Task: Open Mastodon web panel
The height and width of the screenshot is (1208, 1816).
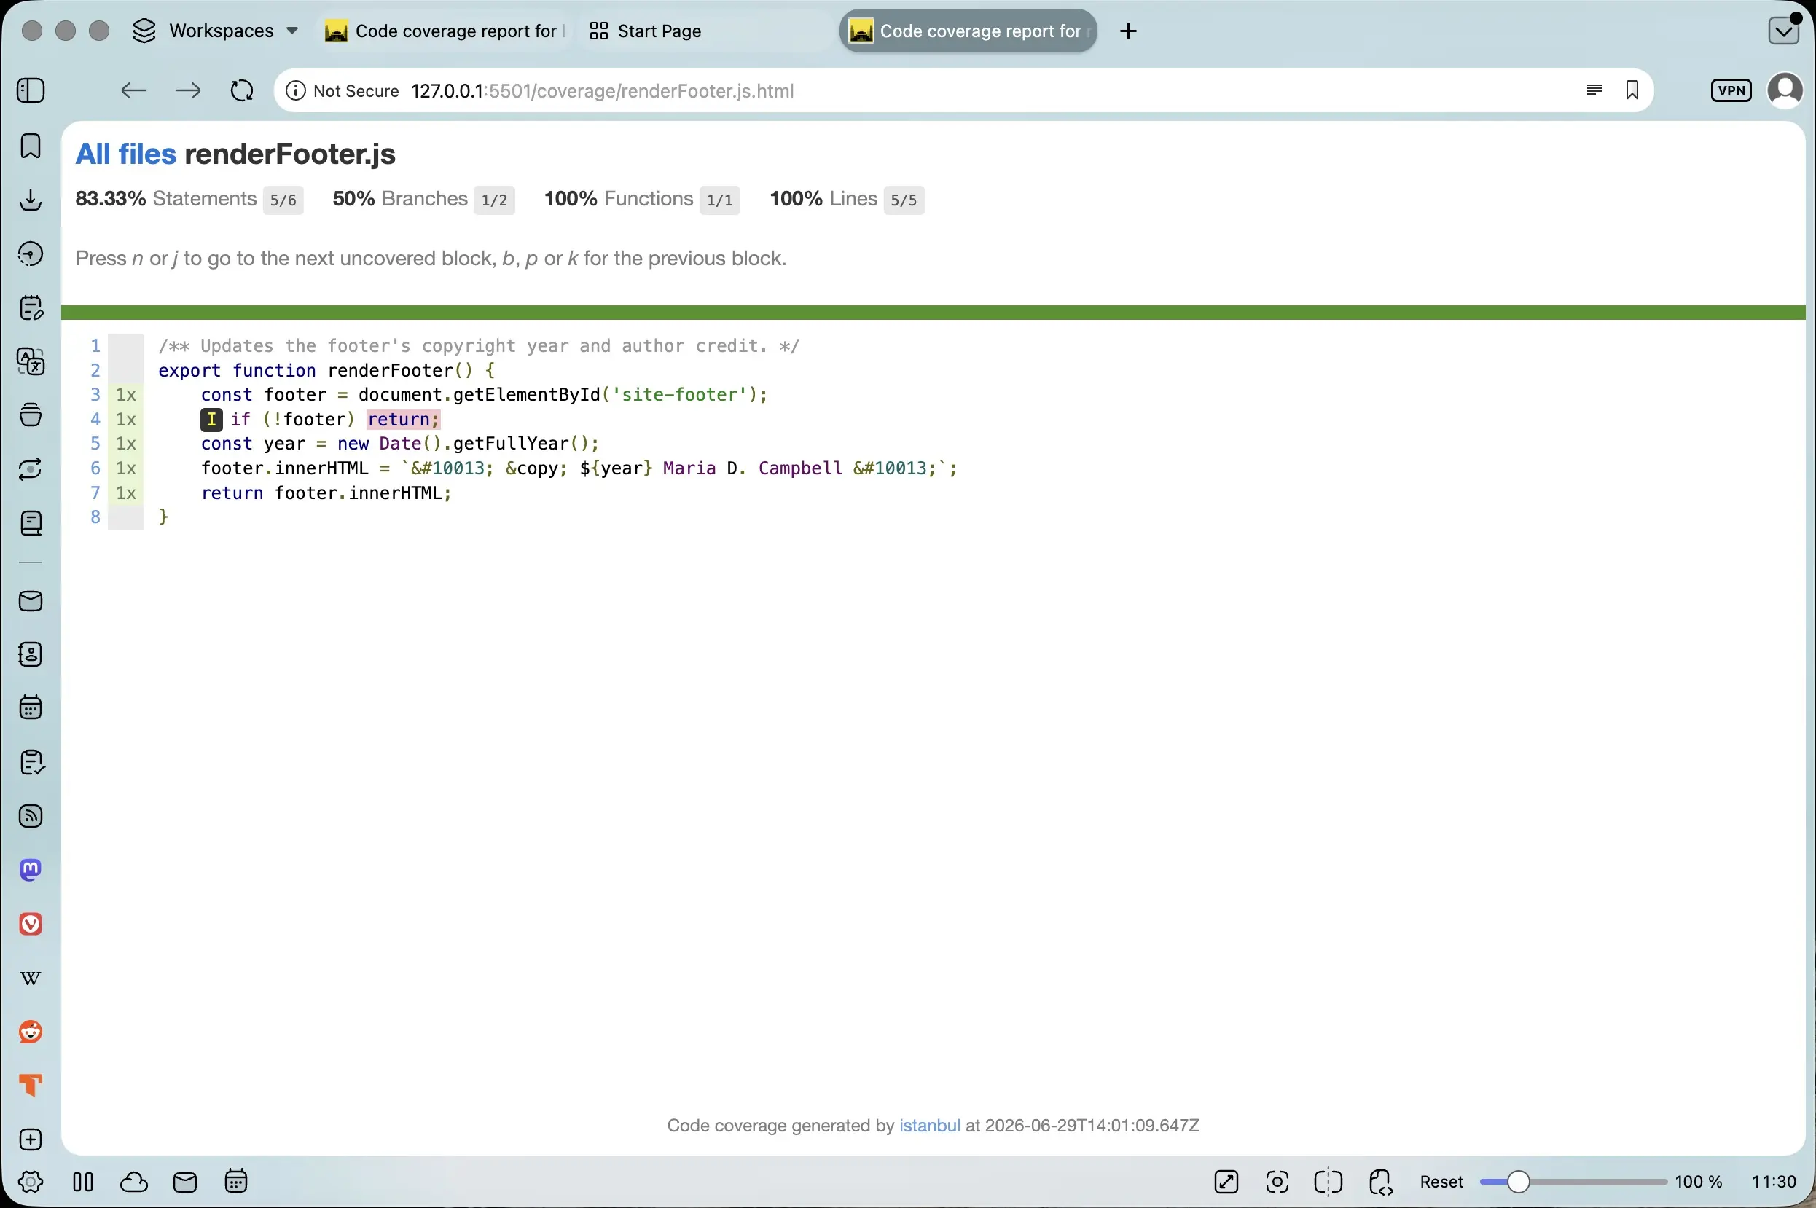Action: 31,870
